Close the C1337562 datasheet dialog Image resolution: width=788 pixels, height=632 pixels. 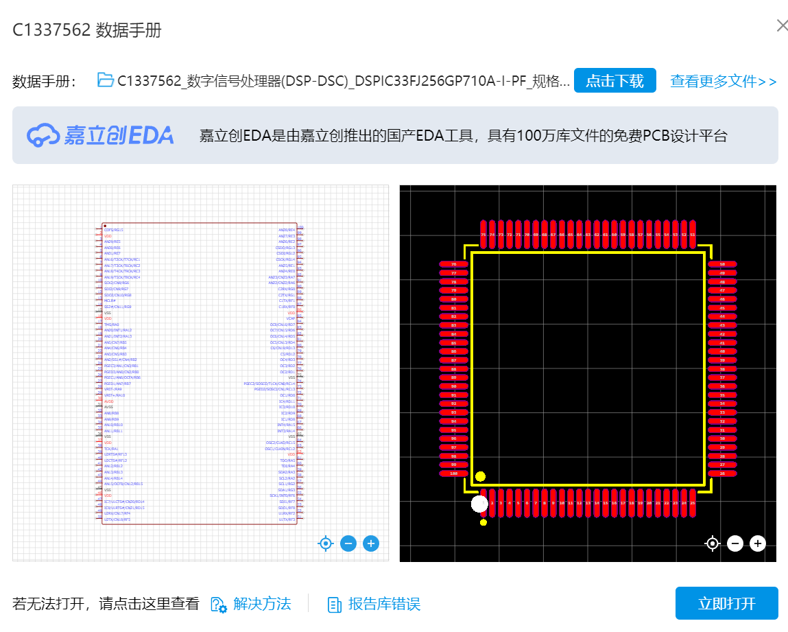point(783,25)
